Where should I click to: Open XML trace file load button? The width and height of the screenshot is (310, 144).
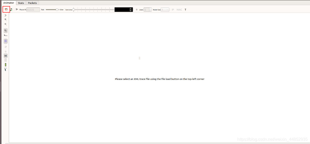click(6, 10)
